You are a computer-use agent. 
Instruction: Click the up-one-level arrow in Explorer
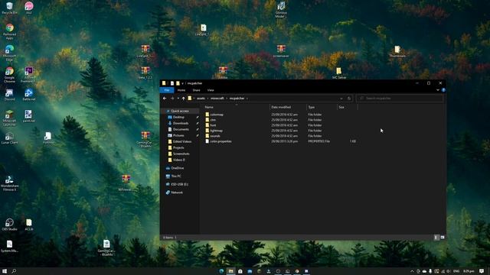(184, 99)
